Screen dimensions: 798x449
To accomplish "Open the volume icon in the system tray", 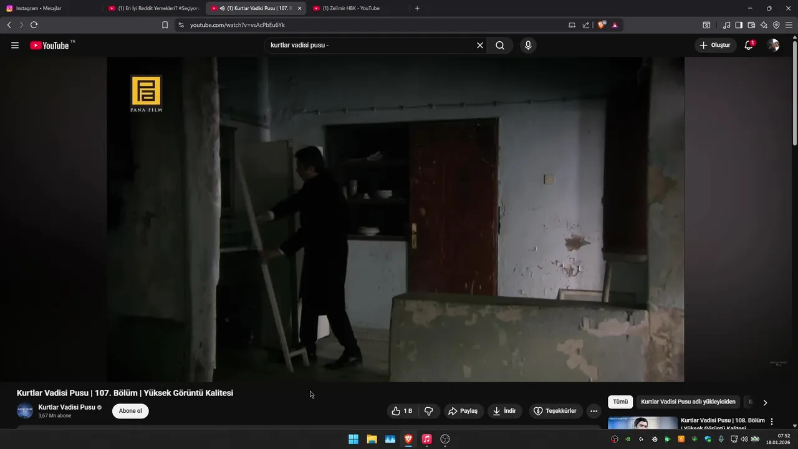I will (744, 439).
